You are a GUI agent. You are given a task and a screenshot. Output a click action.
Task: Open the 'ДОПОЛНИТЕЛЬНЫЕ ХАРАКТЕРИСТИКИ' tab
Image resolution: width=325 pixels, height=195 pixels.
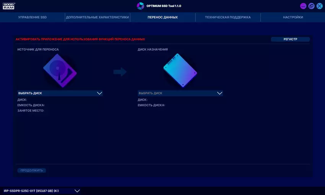(97, 17)
